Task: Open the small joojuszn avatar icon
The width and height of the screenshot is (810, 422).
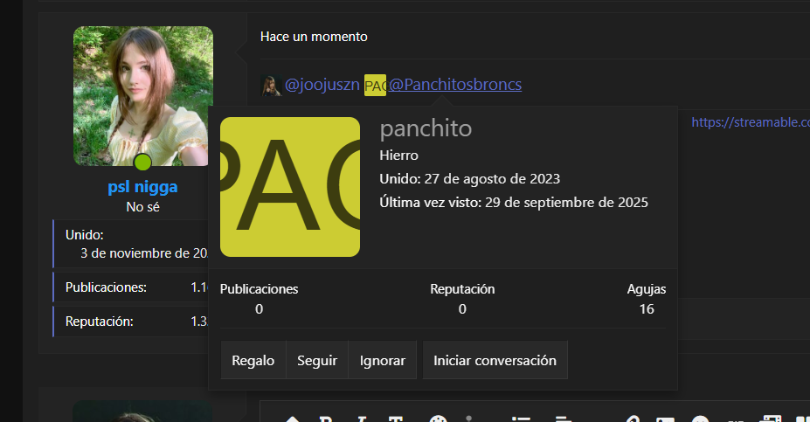Action: point(272,86)
